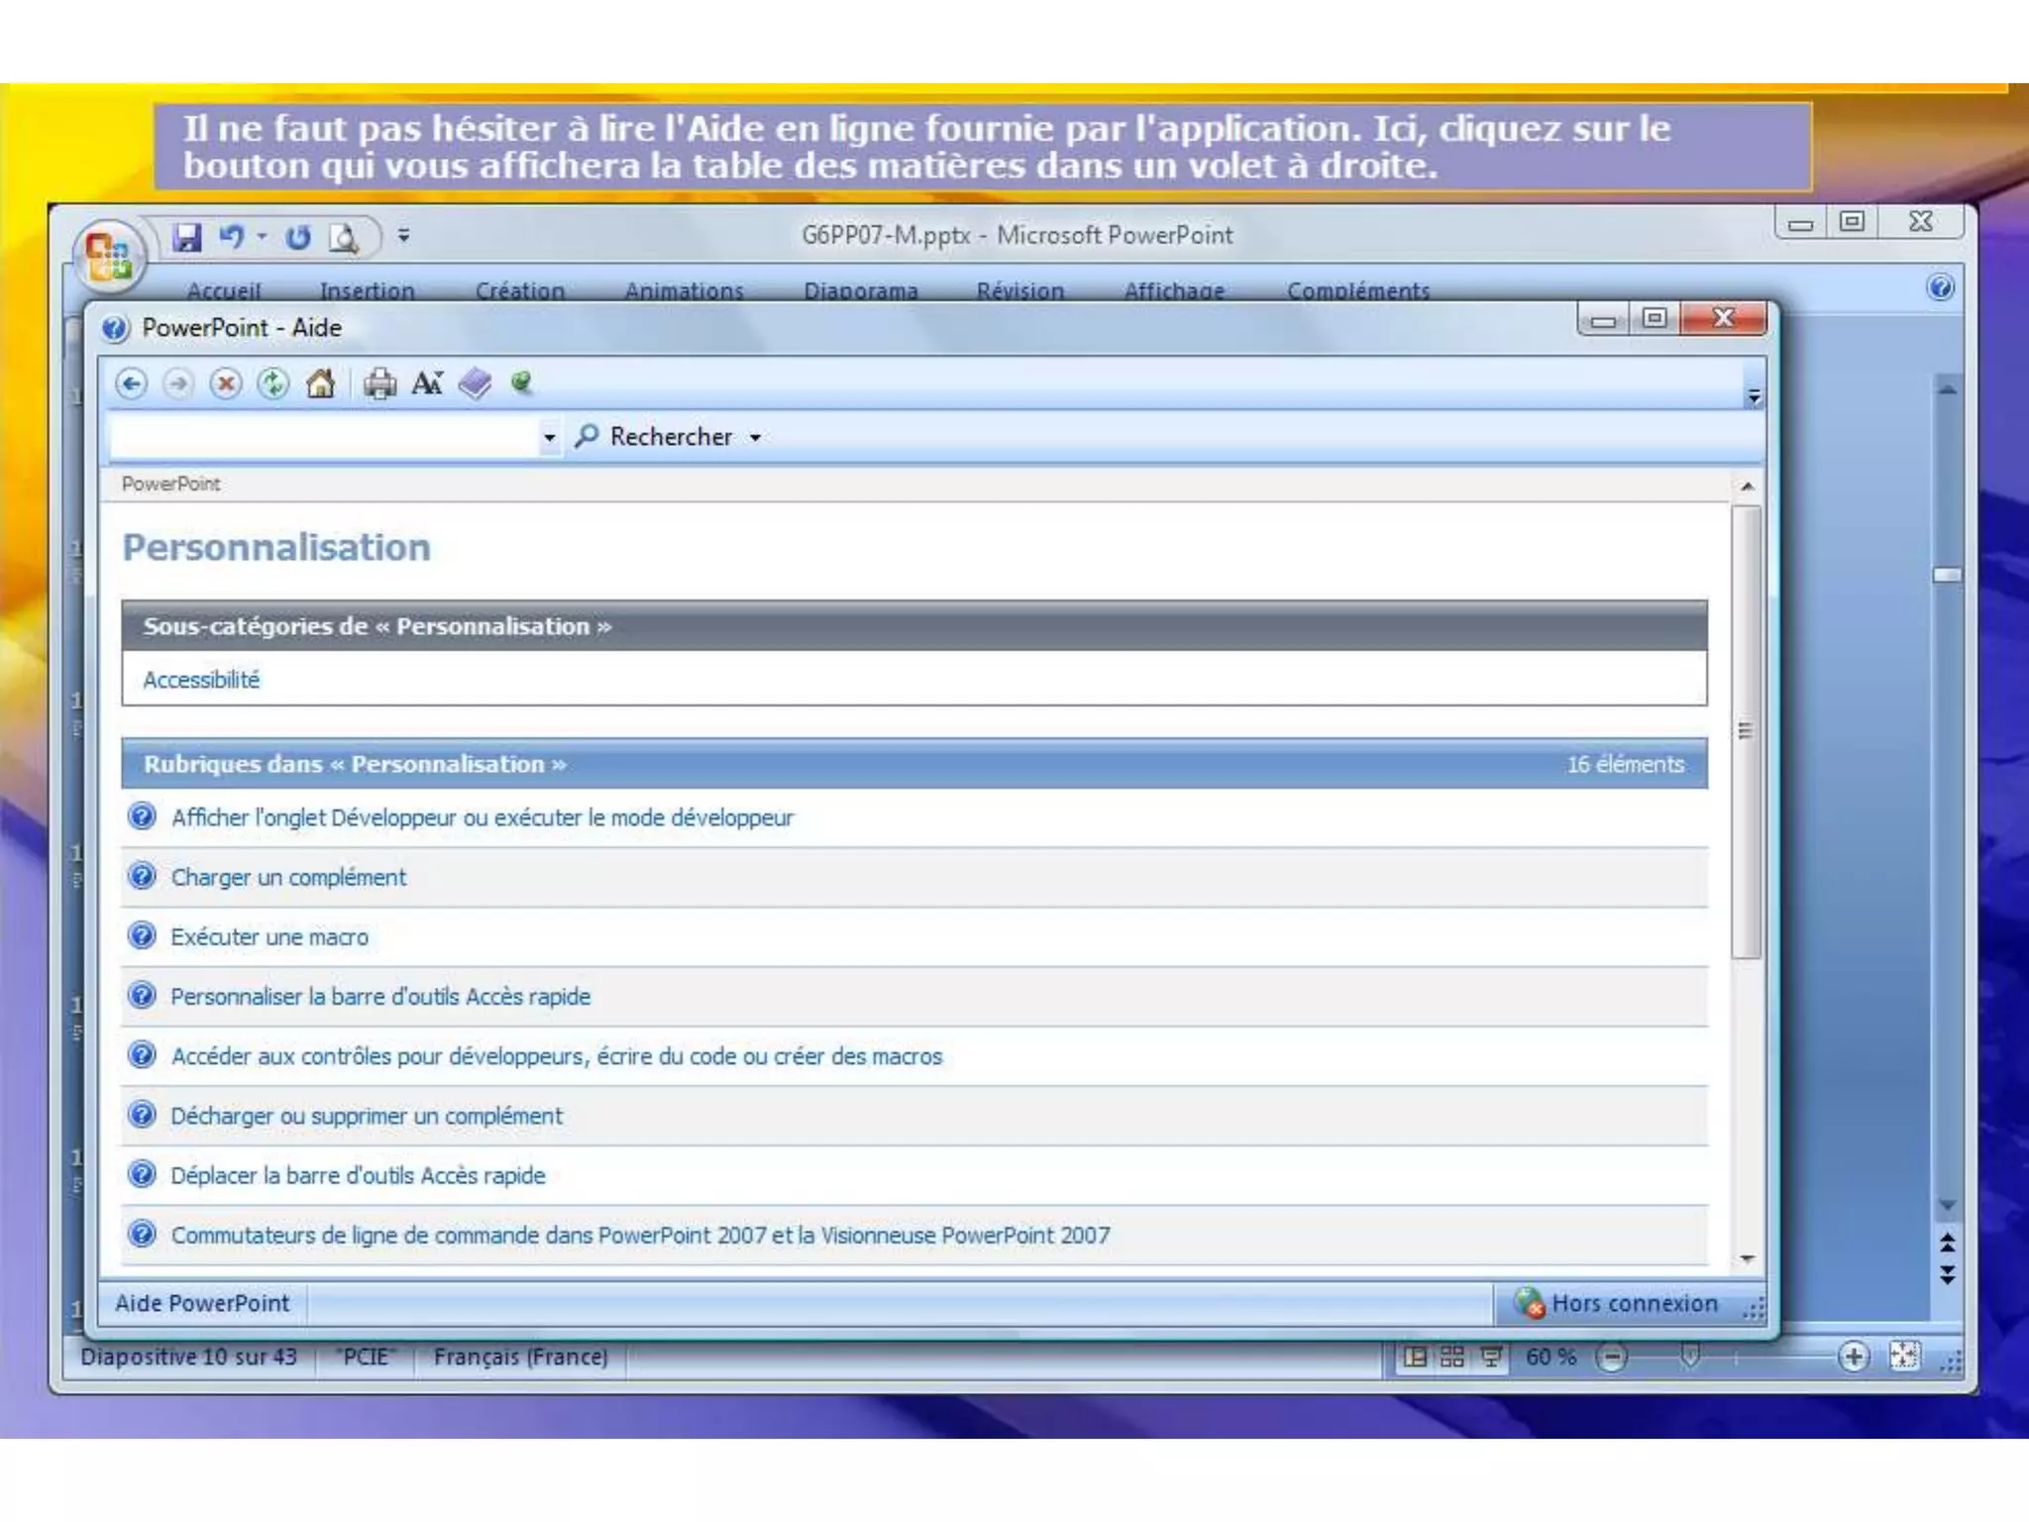
Task: Go to Help home page via house icon
Action: (320, 383)
